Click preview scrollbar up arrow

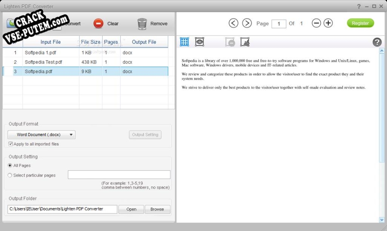(381, 51)
